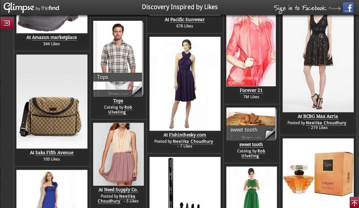
Task: Click the Facebook icon in header
Action: coord(348,8)
